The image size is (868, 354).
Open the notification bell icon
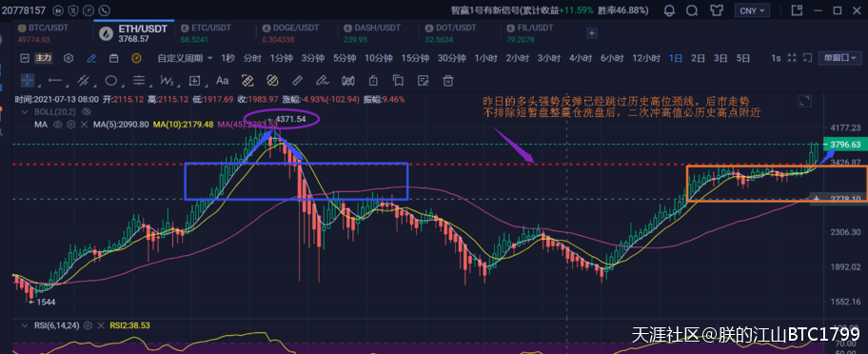pyautogui.click(x=669, y=10)
